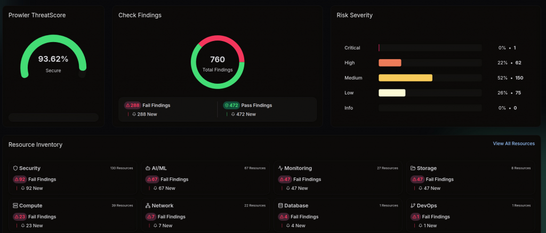The height and width of the screenshot is (233, 546).
Task: Click the ThreatScore 93.62% gauge
Action: (x=53, y=57)
